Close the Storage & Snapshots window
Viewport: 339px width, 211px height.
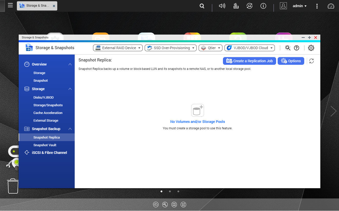[x=315, y=37]
